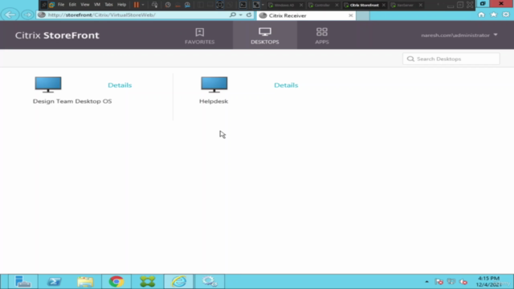Open a new browser tab

click(362, 16)
